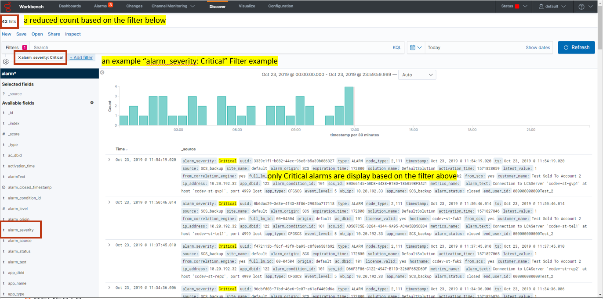
Task: Remove the alarm_severity: Critical filter
Action: click(x=20, y=57)
